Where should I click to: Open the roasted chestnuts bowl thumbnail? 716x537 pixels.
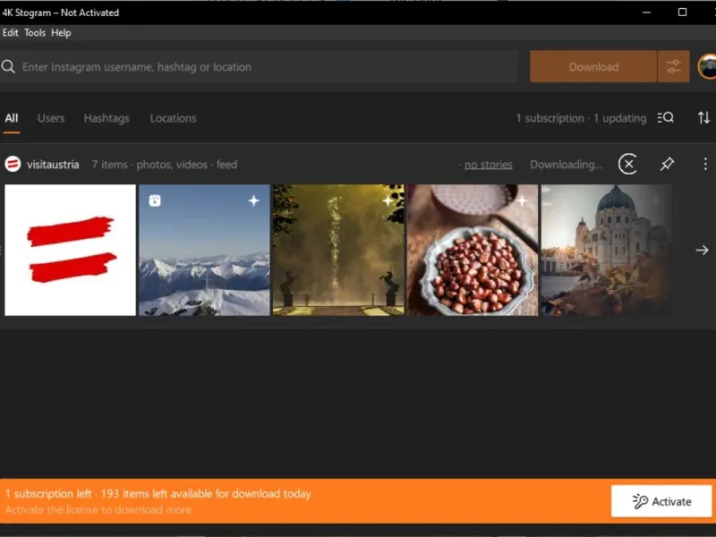click(473, 250)
